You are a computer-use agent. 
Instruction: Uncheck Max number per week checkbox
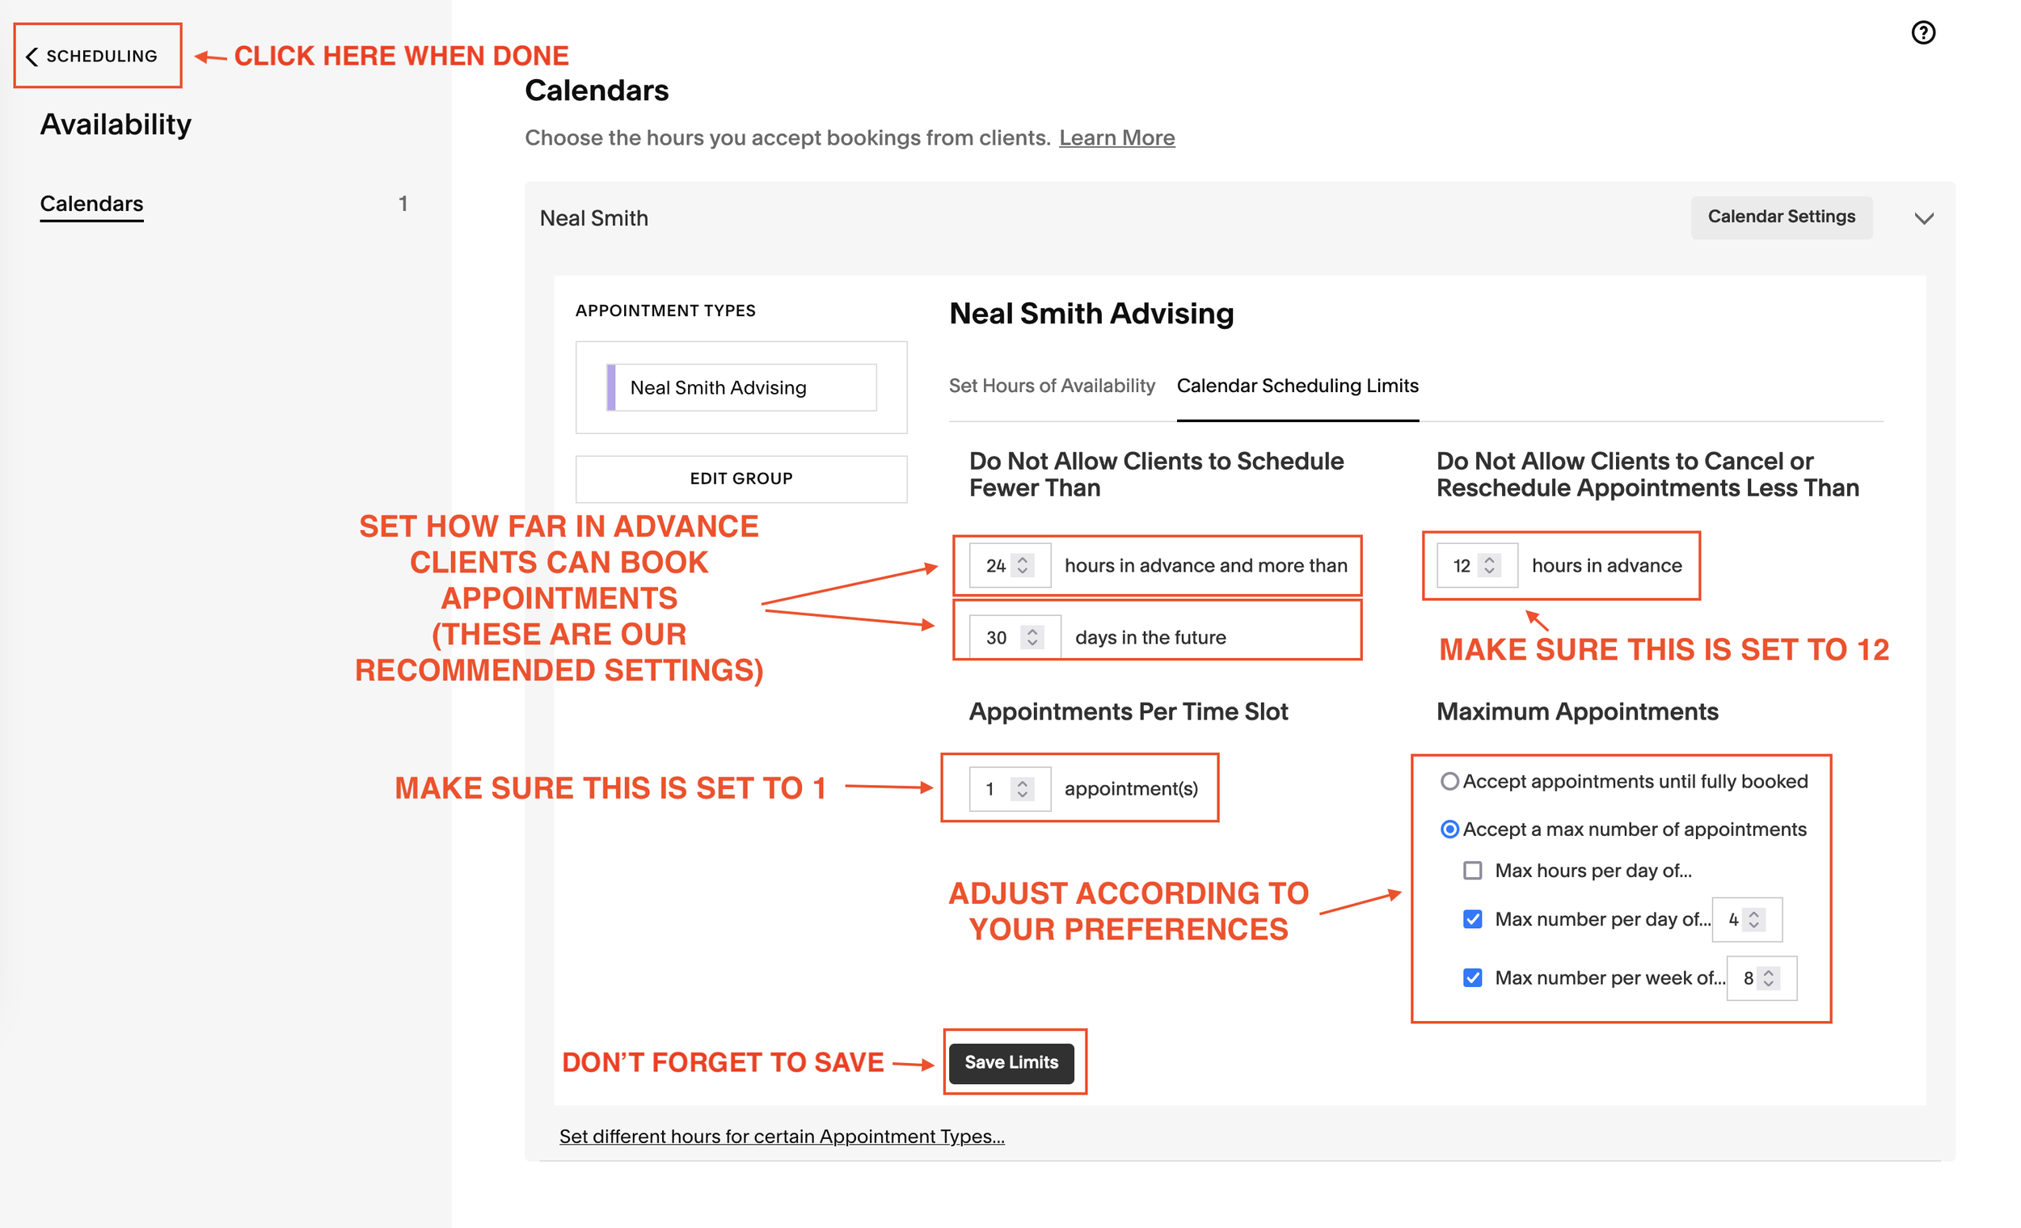[1472, 978]
